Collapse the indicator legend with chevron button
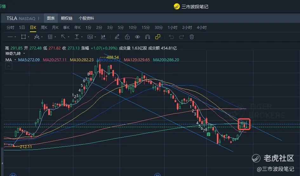This screenshot has width=300, height=176. 9,66
